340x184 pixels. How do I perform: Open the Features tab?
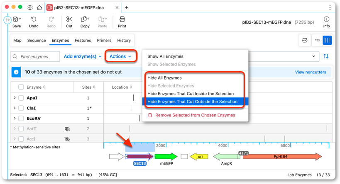(x=83, y=40)
